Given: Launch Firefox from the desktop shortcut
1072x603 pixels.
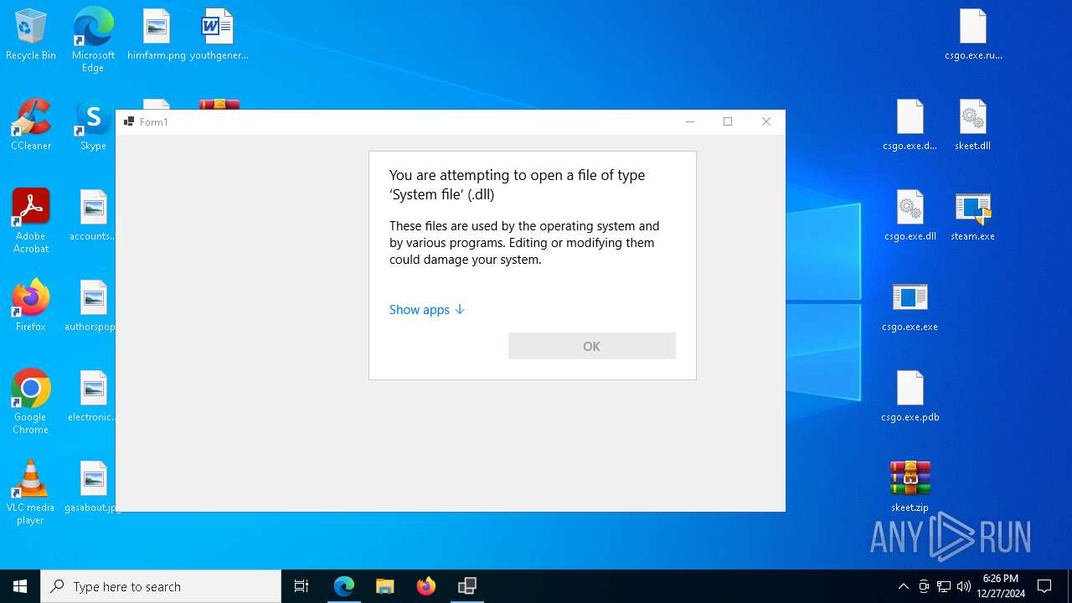Looking at the screenshot, I should pyautogui.click(x=31, y=307).
